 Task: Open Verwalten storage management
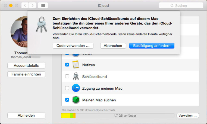[x=188, y=116]
